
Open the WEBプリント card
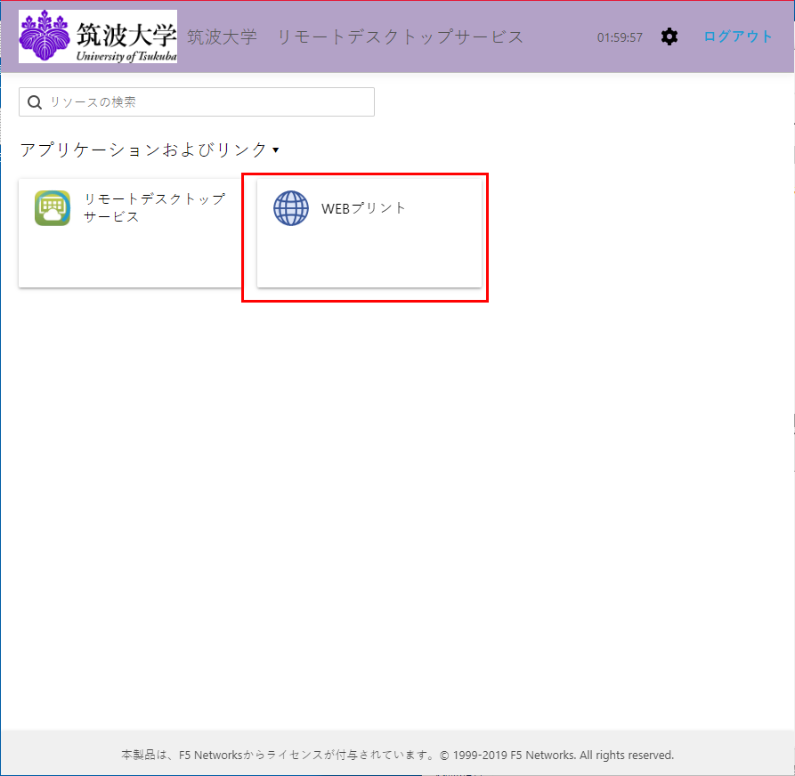[369, 233]
